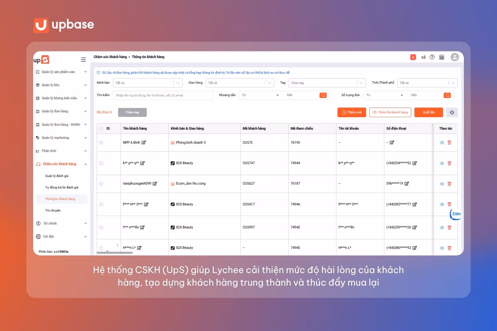
Task: Open the Zalo chat floating button
Action: click(x=456, y=214)
